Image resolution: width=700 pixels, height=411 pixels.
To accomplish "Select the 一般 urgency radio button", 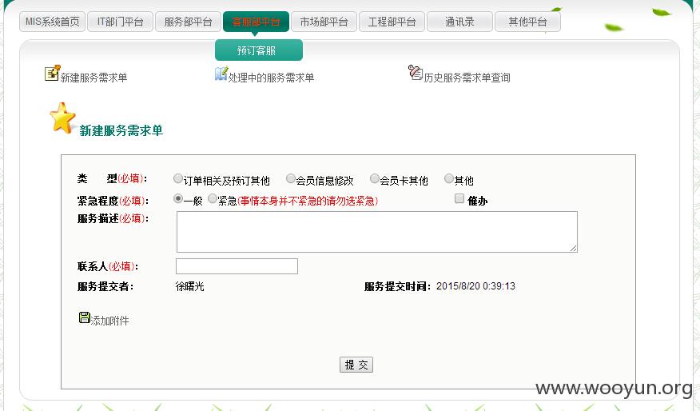I will pos(178,198).
